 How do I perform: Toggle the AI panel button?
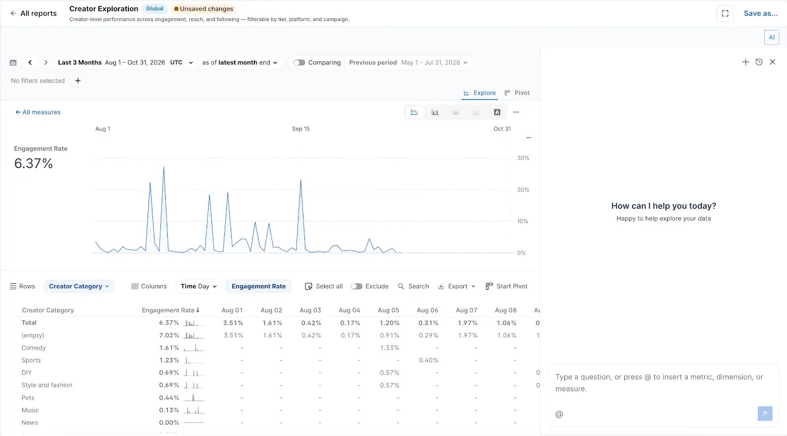[772, 37]
